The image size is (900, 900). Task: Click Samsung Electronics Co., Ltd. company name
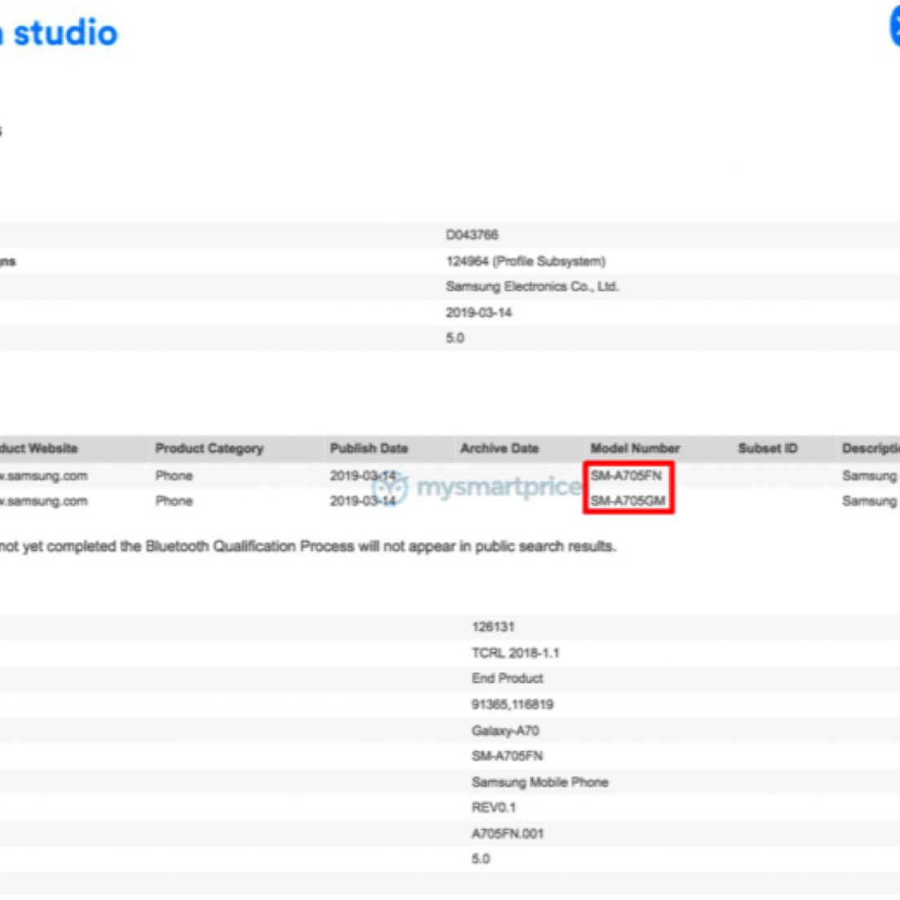pyautogui.click(x=532, y=287)
